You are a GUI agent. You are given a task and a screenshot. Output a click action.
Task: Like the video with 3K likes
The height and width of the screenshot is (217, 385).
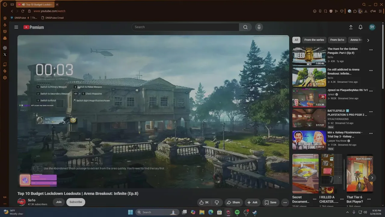click(x=204, y=202)
